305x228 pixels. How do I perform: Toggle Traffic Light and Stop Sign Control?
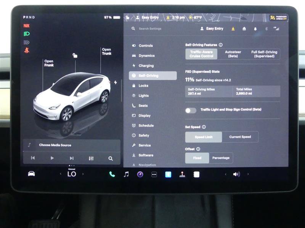[191, 111]
